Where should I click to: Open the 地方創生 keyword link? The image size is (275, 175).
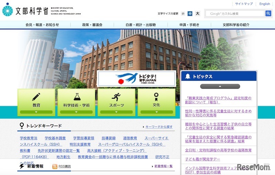point(63,157)
